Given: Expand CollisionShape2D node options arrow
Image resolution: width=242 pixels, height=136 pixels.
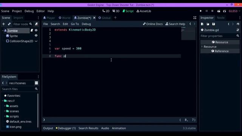Looking at the screenshot, I should (36, 41).
